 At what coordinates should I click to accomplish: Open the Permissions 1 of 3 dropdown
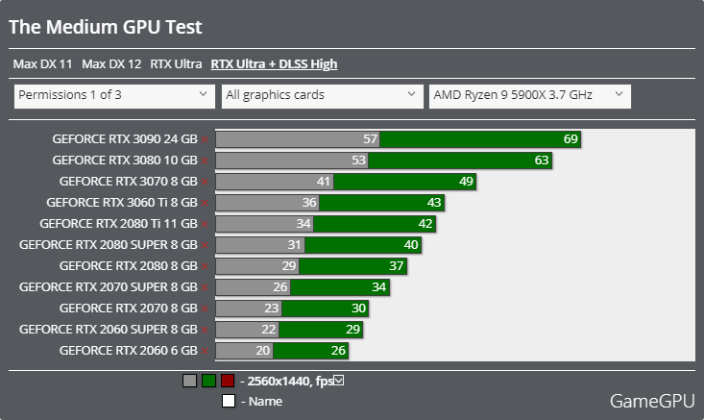[x=114, y=96]
